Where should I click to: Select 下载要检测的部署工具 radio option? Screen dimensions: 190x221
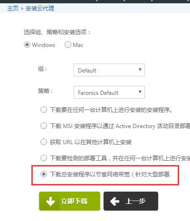pyautogui.click(x=44, y=158)
